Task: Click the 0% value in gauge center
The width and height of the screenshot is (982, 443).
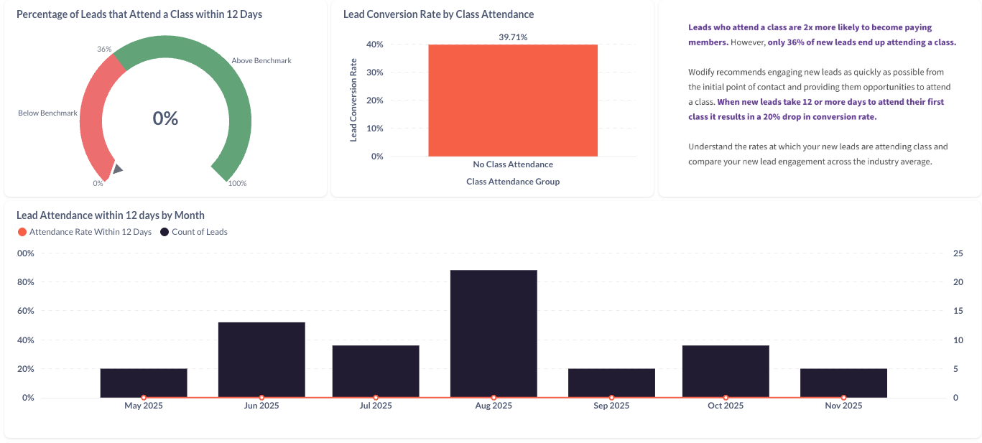Action: click(x=165, y=118)
